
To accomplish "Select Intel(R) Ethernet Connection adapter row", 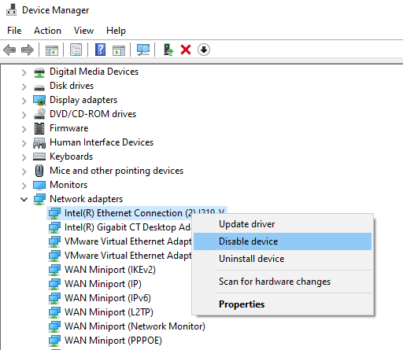I will [137, 213].
